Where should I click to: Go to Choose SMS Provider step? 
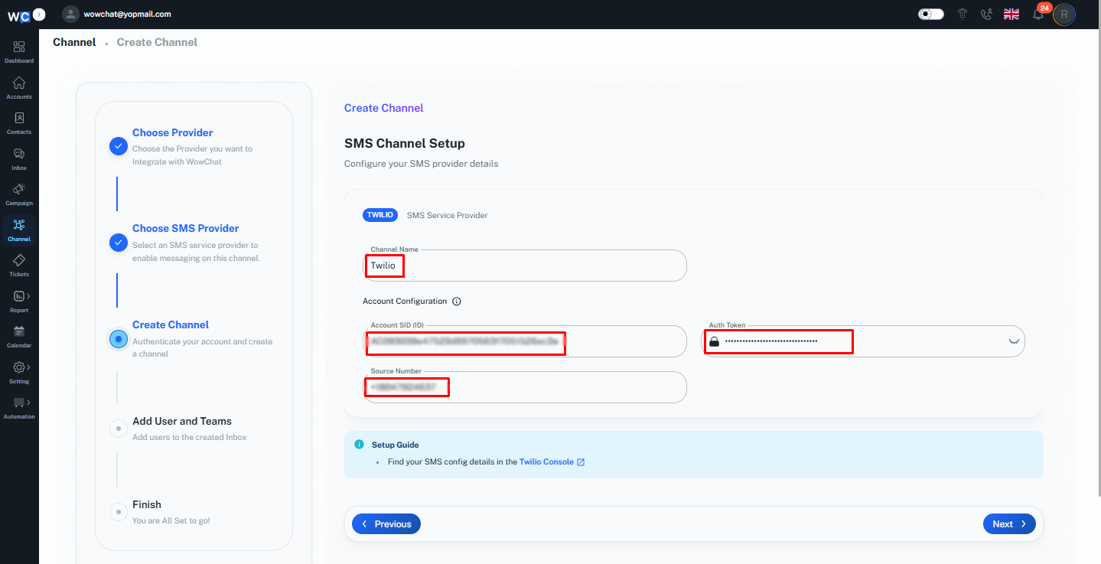pos(186,228)
